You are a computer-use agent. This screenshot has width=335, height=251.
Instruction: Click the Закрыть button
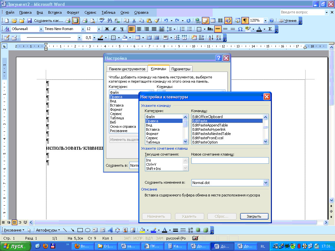[254, 216]
